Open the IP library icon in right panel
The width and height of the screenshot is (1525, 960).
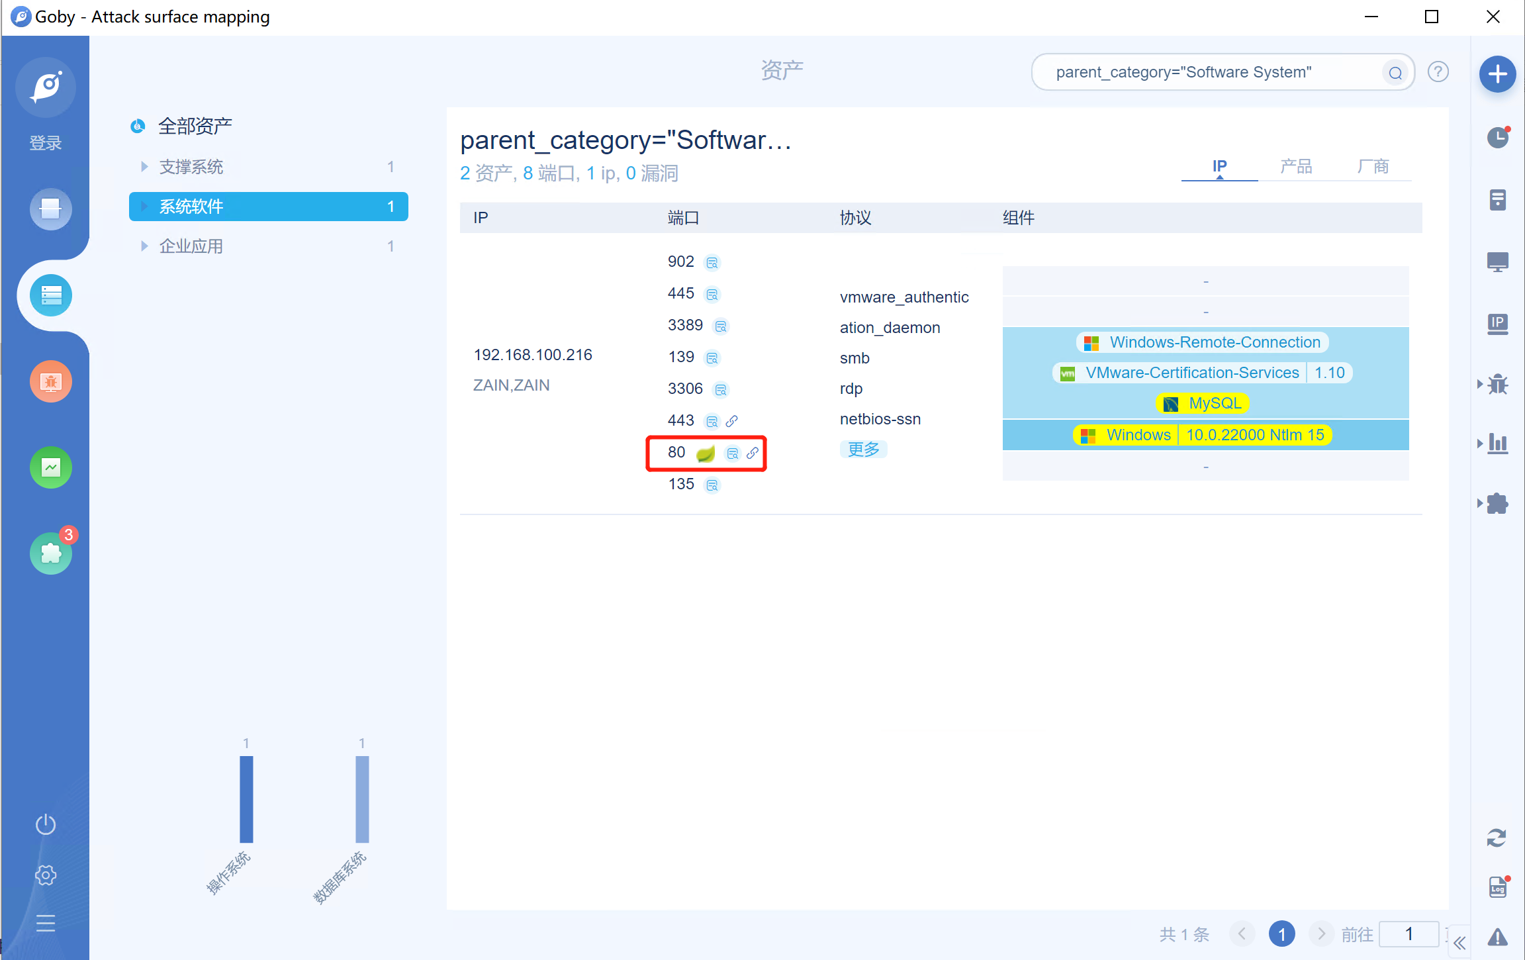(1498, 324)
